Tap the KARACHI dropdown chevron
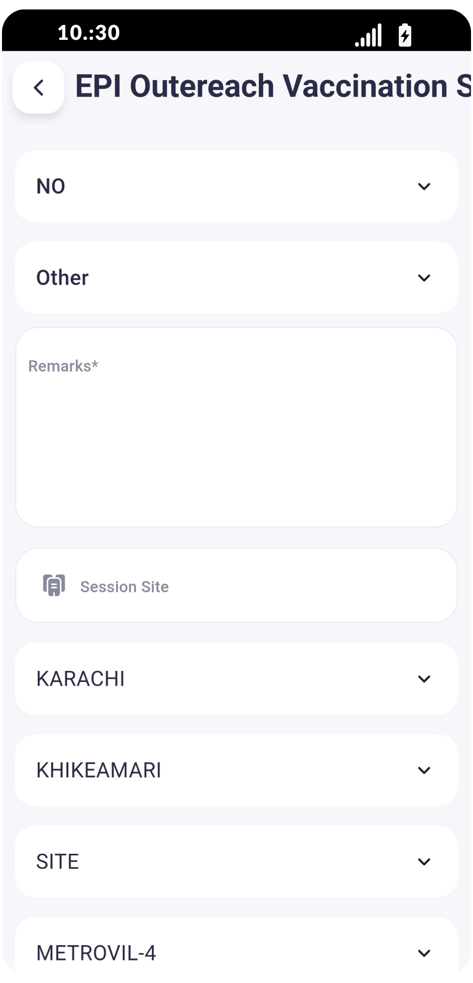 [x=424, y=678]
